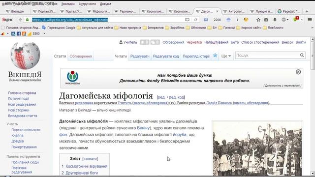The height and width of the screenshot is (177, 315).
Task: Open the Переводчик Google bookmark
Action: pos(59,28)
